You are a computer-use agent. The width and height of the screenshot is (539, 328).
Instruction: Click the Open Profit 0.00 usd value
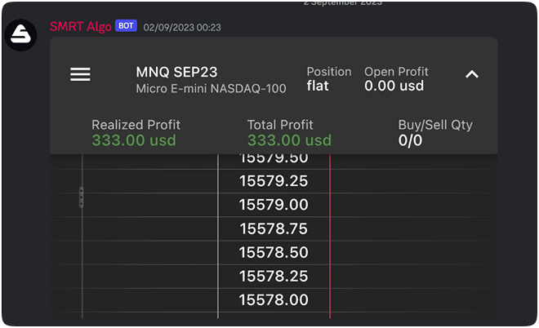click(x=395, y=85)
